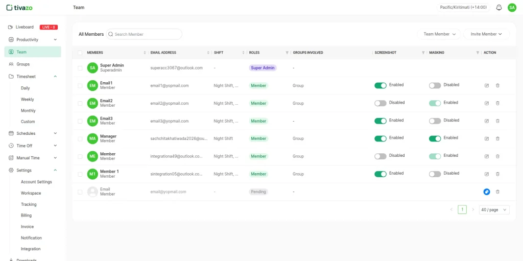Viewport: 523px width, 261px height.
Task: Delete the Member 1 row
Action: point(497,174)
